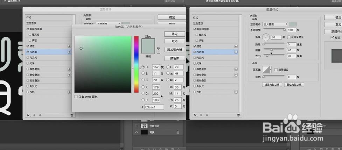Open contour picker dropdown arrow beside 等高线 thumbnail
The height and width of the screenshot is (150, 342).
click(271, 70)
